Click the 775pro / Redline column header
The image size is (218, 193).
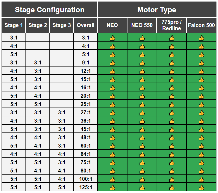tap(172, 25)
